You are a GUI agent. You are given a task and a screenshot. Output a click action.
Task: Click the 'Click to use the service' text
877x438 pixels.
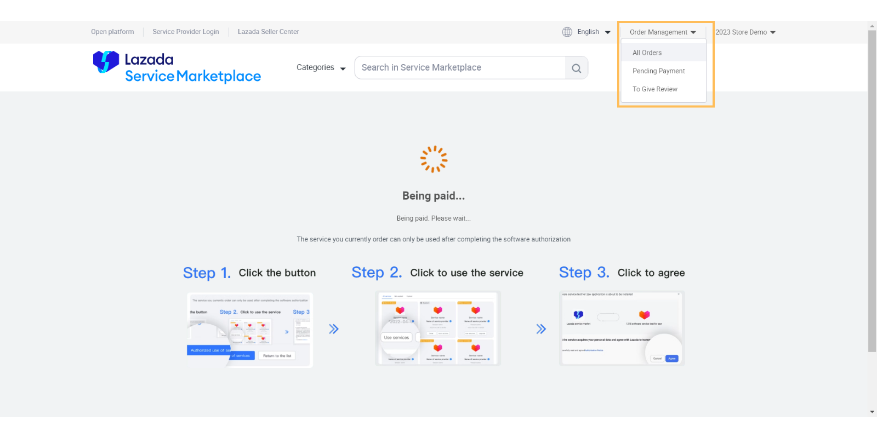tap(467, 273)
